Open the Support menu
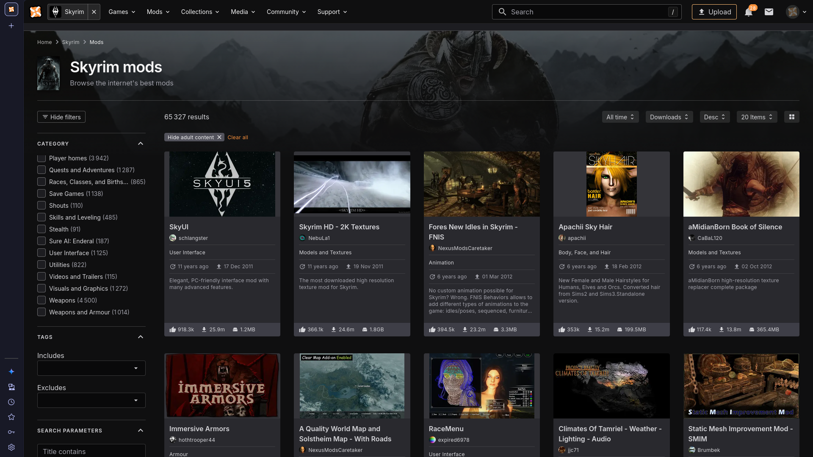Image resolution: width=813 pixels, height=457 pixels. (x=332, y=12)
